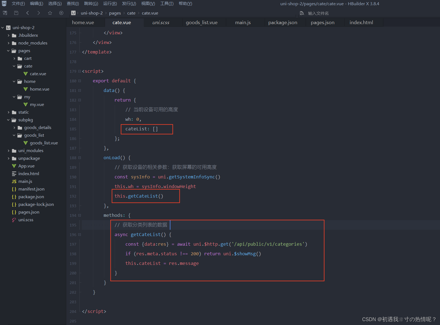Expand the uni_modules folder
This screenshot has height=325, width=440.
[8, 150]
